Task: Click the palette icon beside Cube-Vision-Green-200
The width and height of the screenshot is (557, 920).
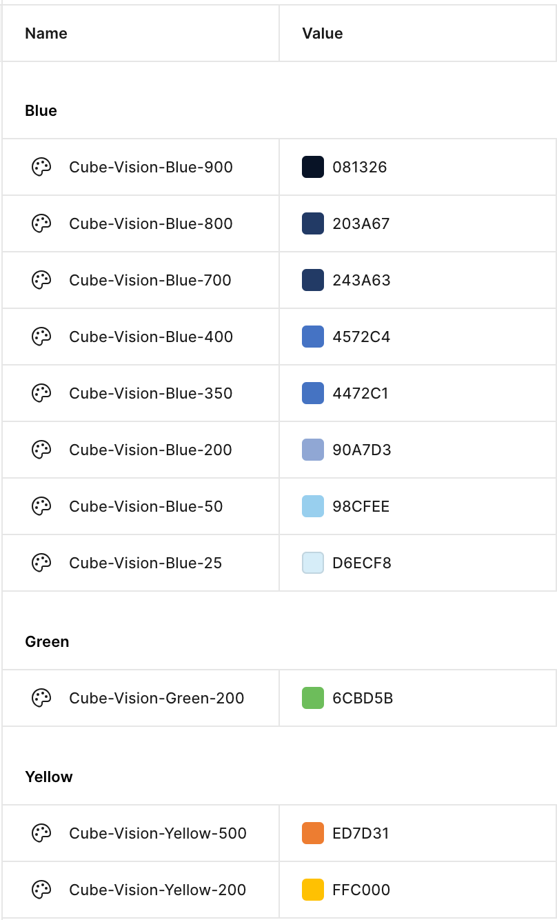Action: tap(41, 698)
